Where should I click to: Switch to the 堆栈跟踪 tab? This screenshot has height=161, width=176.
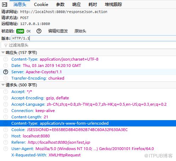tap(113, 5)
